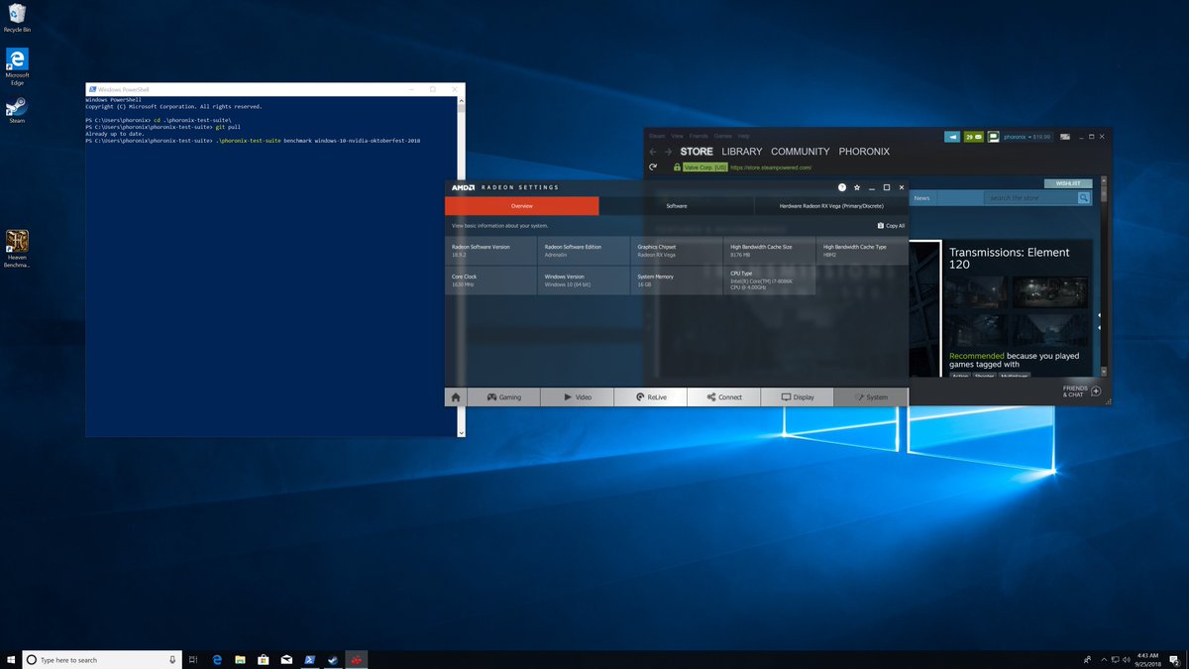Open LIBRARY in the Steam navigation

tap(742, 152)
